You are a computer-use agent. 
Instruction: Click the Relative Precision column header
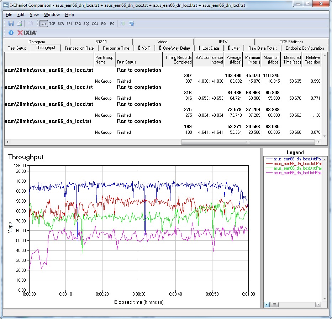[x=311, y=60]
